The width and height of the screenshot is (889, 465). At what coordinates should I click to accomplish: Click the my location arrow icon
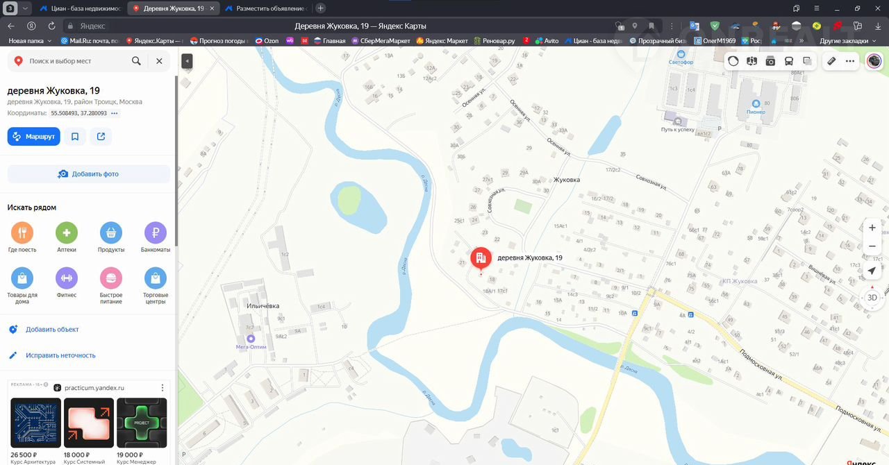pos(872,271)
